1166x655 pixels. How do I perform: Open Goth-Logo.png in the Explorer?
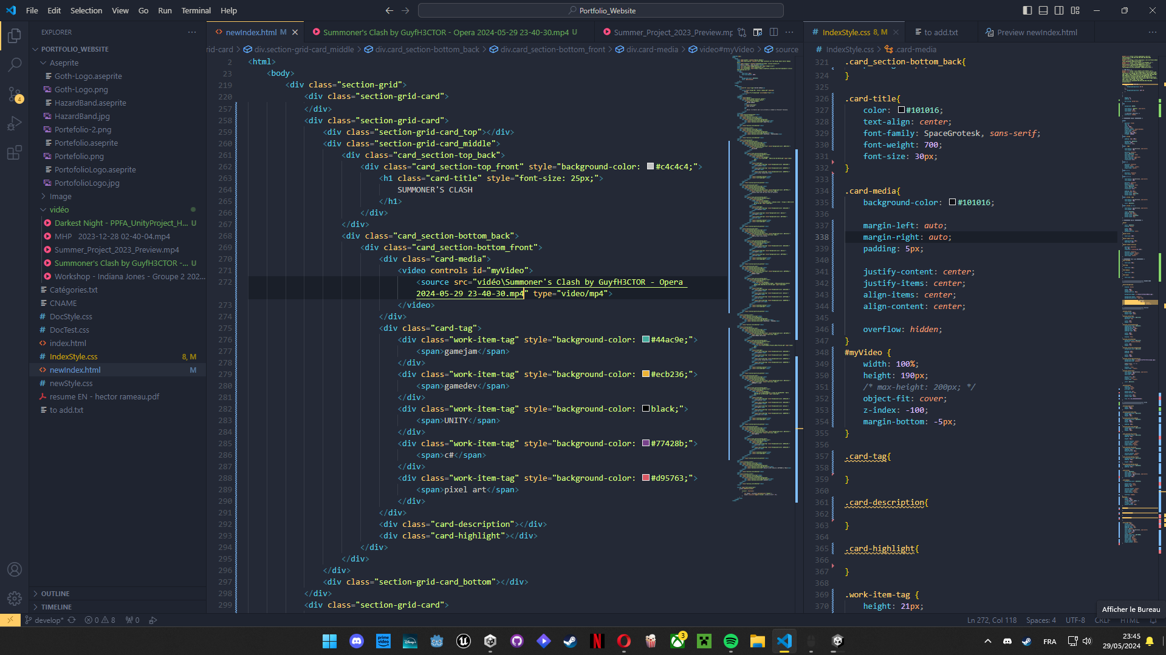tap(118, 89)
